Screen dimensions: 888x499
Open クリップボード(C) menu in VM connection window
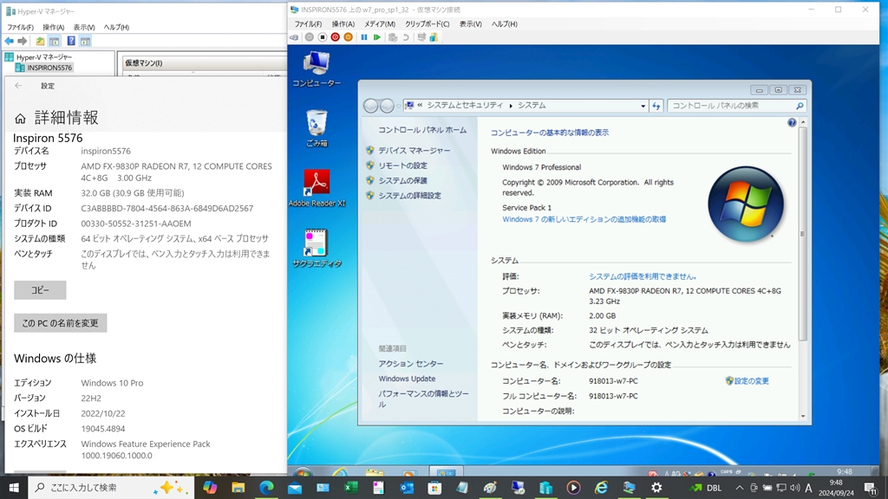click(427, 24)
